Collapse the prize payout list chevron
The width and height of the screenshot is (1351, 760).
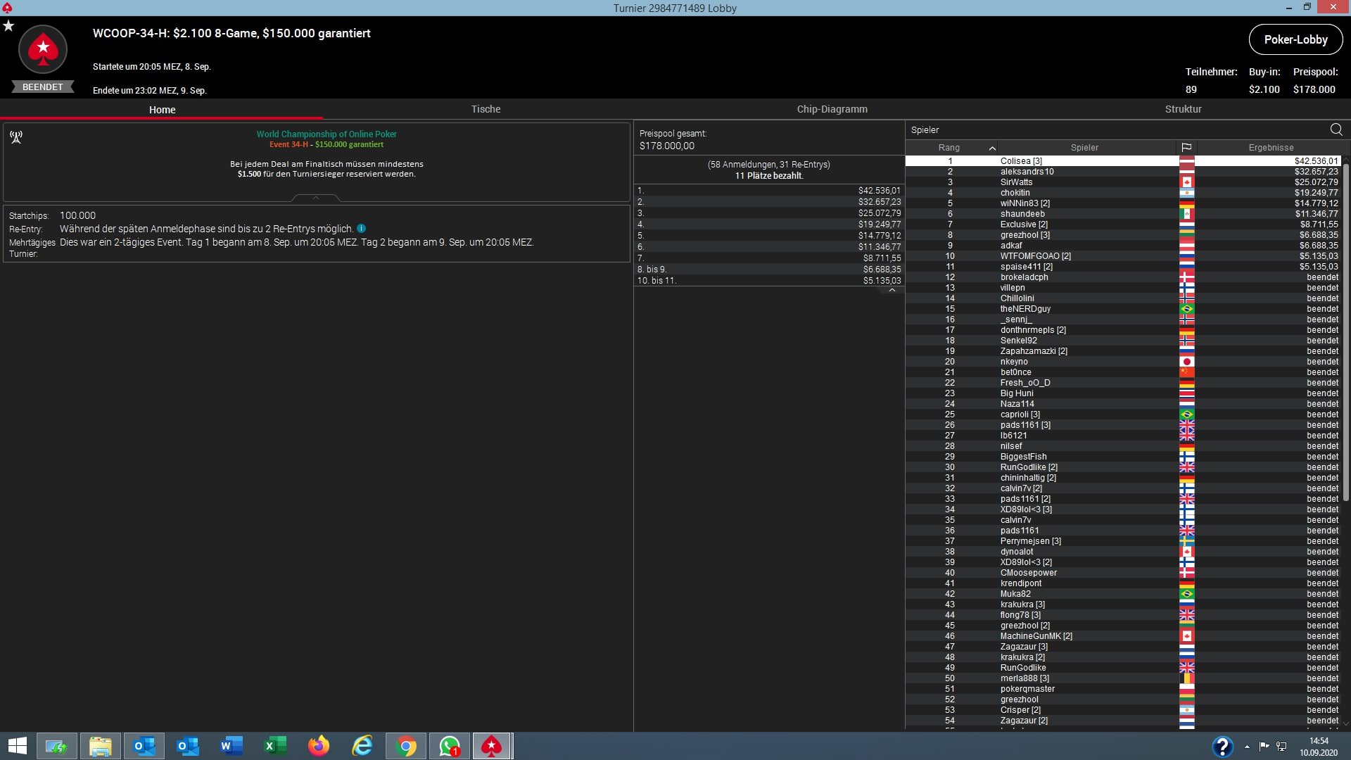[x=892, y=290]
